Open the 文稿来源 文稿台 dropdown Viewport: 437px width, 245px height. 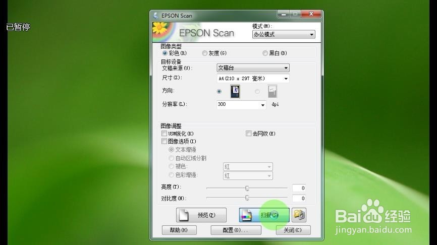[253, 68]
